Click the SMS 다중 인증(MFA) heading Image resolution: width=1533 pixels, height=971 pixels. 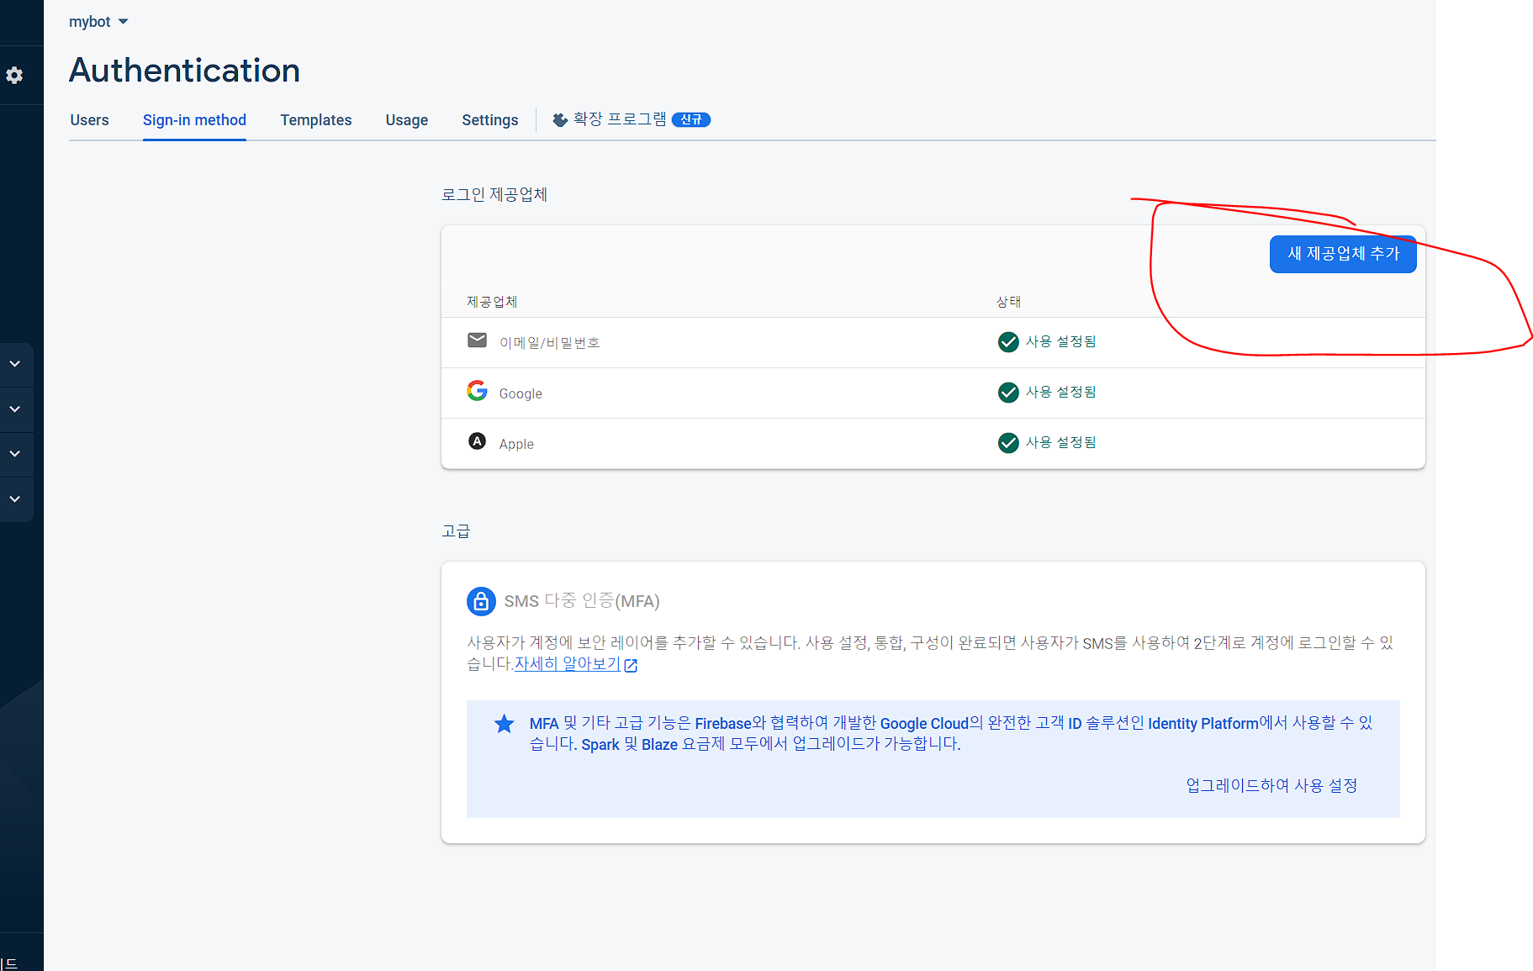click(582, 601)
